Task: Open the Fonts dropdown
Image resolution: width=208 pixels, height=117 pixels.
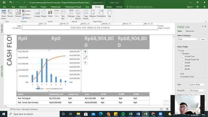Action: [x=27, y=14]
